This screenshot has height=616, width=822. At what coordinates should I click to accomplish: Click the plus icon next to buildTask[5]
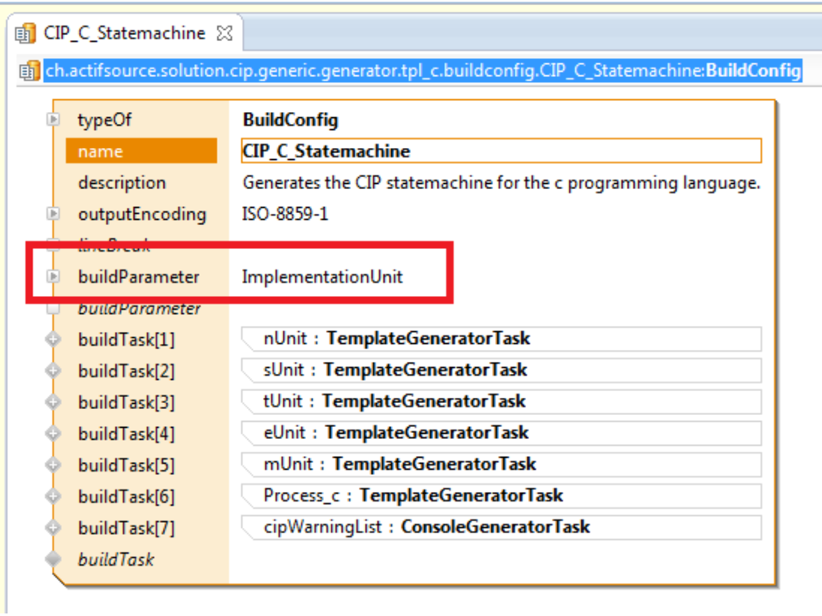53,465
